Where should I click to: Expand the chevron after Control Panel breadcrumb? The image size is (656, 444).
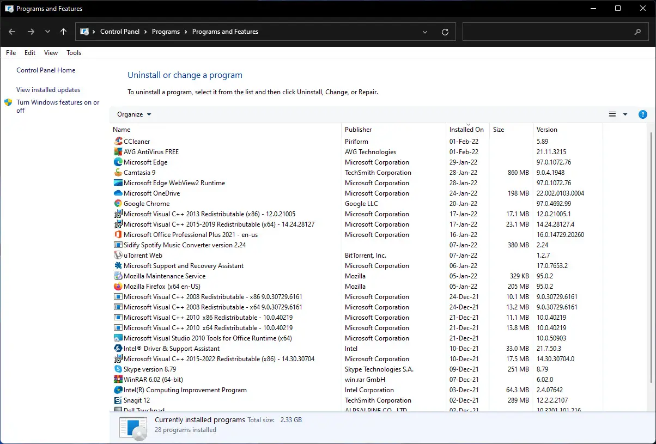146,32
